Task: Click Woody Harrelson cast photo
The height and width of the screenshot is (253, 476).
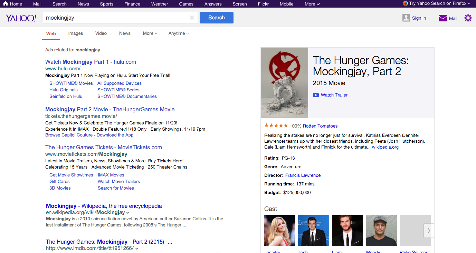Action: pyautogui.click(x=381, y=231)
